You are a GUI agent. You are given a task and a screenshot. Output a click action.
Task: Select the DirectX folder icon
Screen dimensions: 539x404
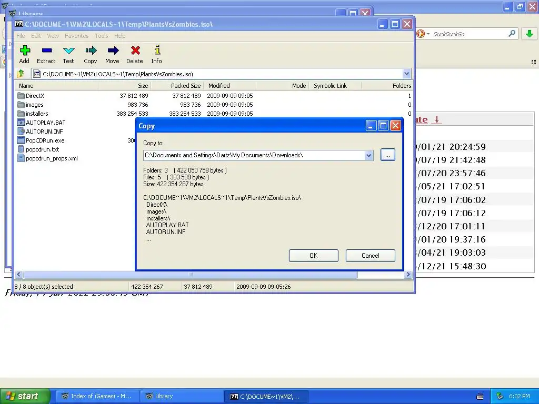coord(21,96)
